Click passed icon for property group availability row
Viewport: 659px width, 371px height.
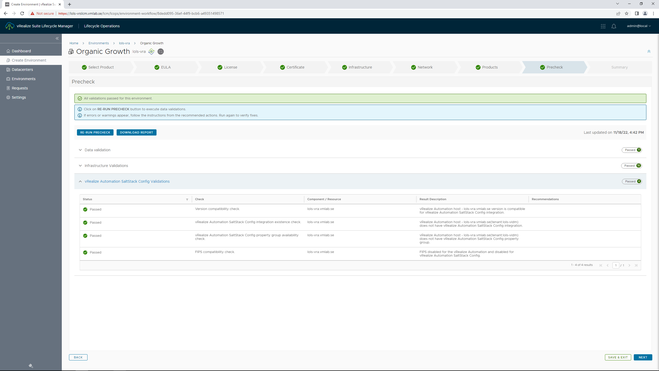[x=85, y=236]
